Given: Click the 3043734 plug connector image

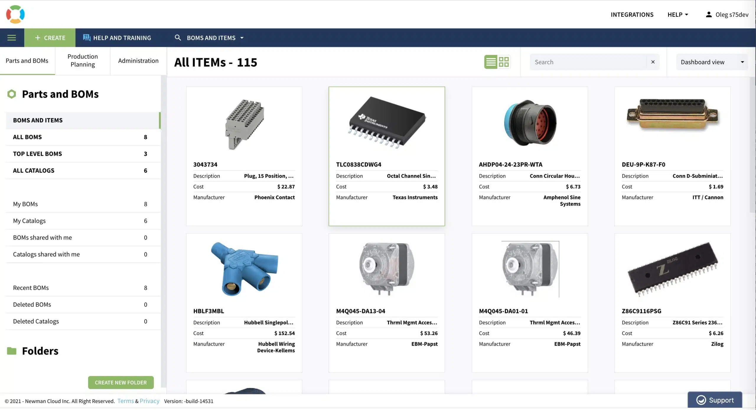Looking at the screenshot, I should (x=245, y=124).
